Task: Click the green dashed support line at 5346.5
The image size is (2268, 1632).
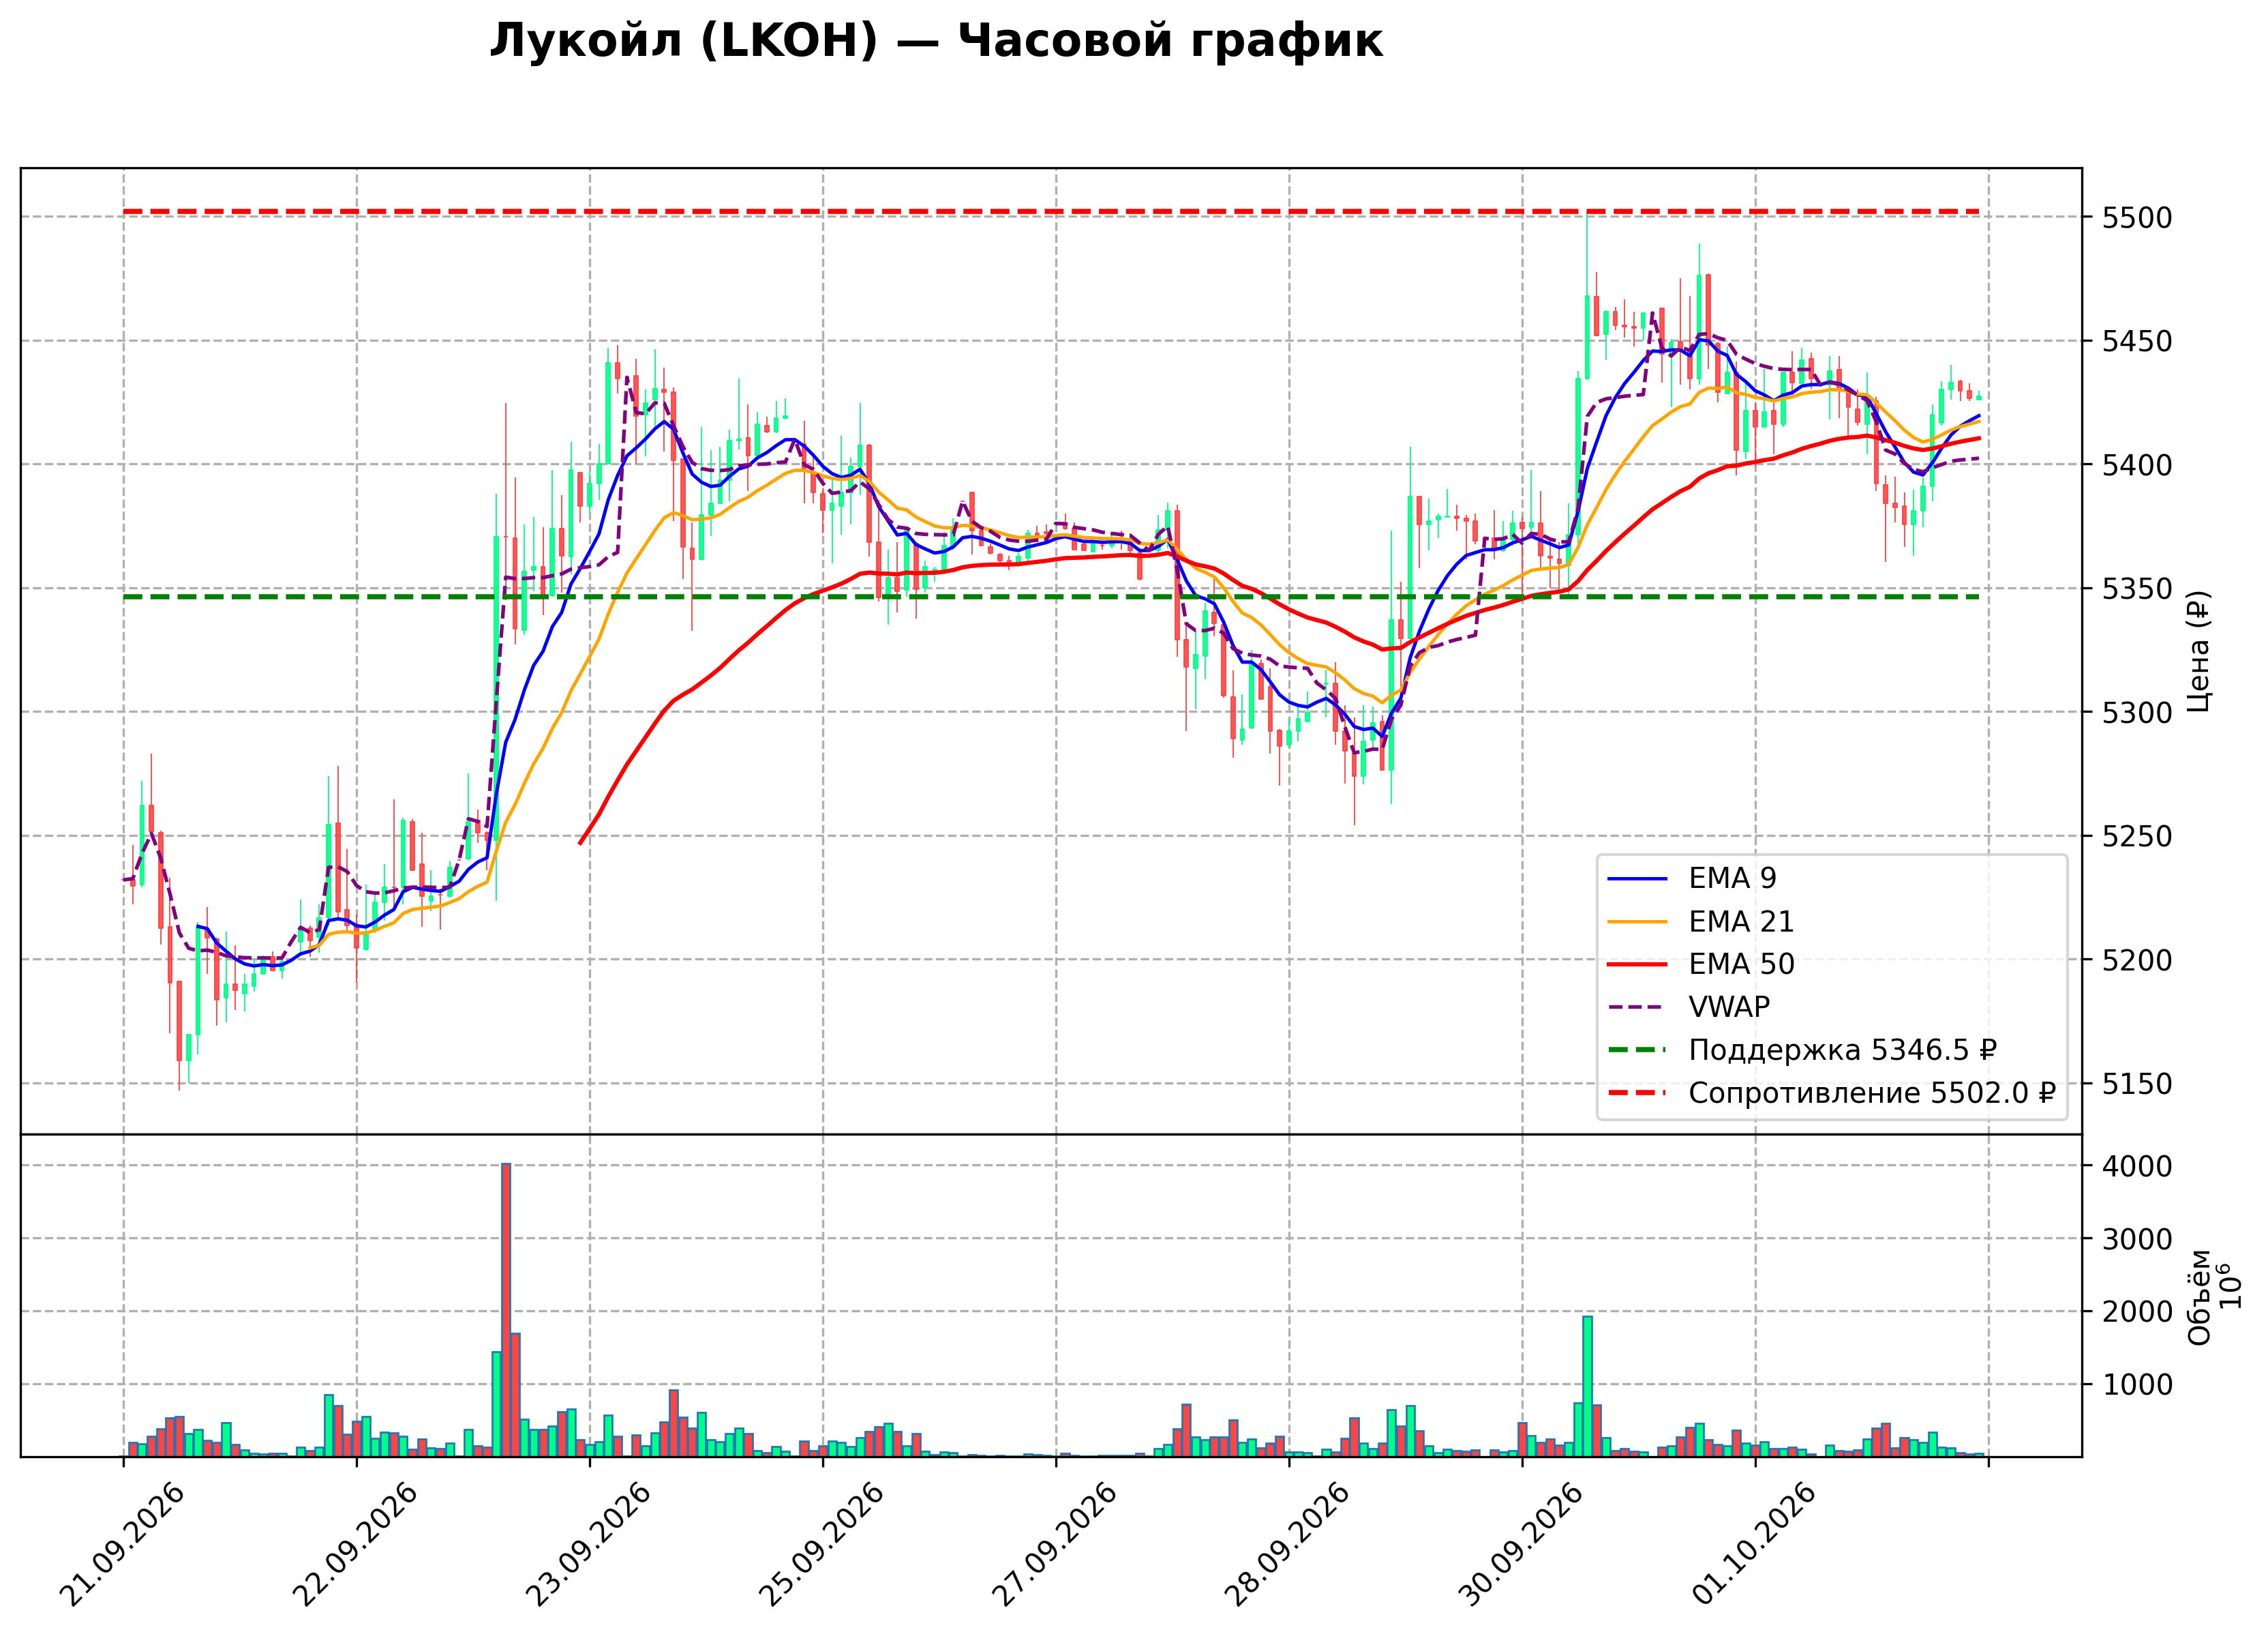Action: tap(1050, 597)
